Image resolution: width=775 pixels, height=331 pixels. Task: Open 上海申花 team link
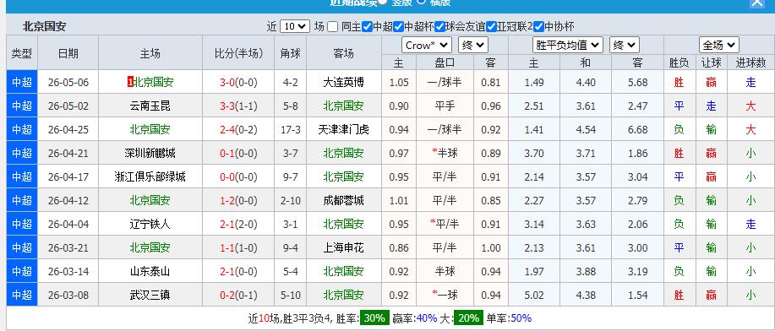coord(343,248)
